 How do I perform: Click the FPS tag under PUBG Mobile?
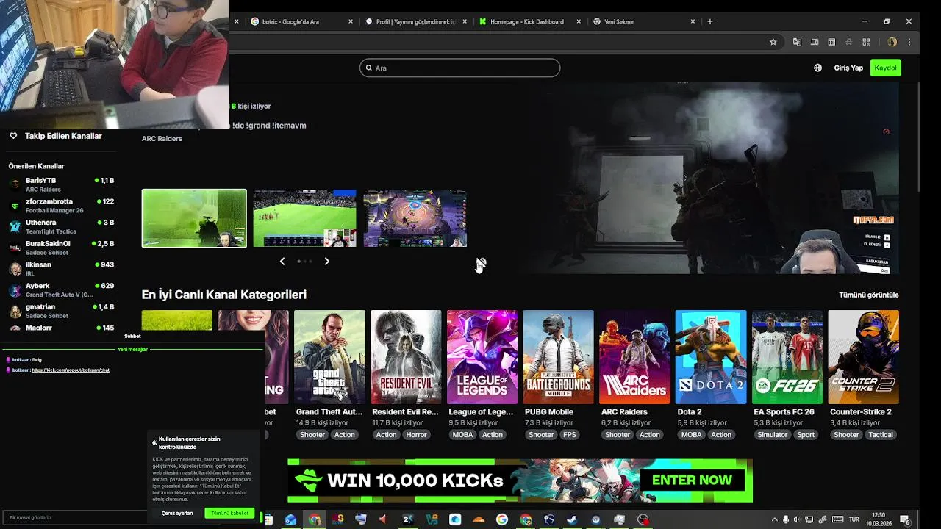click(570, 435)
